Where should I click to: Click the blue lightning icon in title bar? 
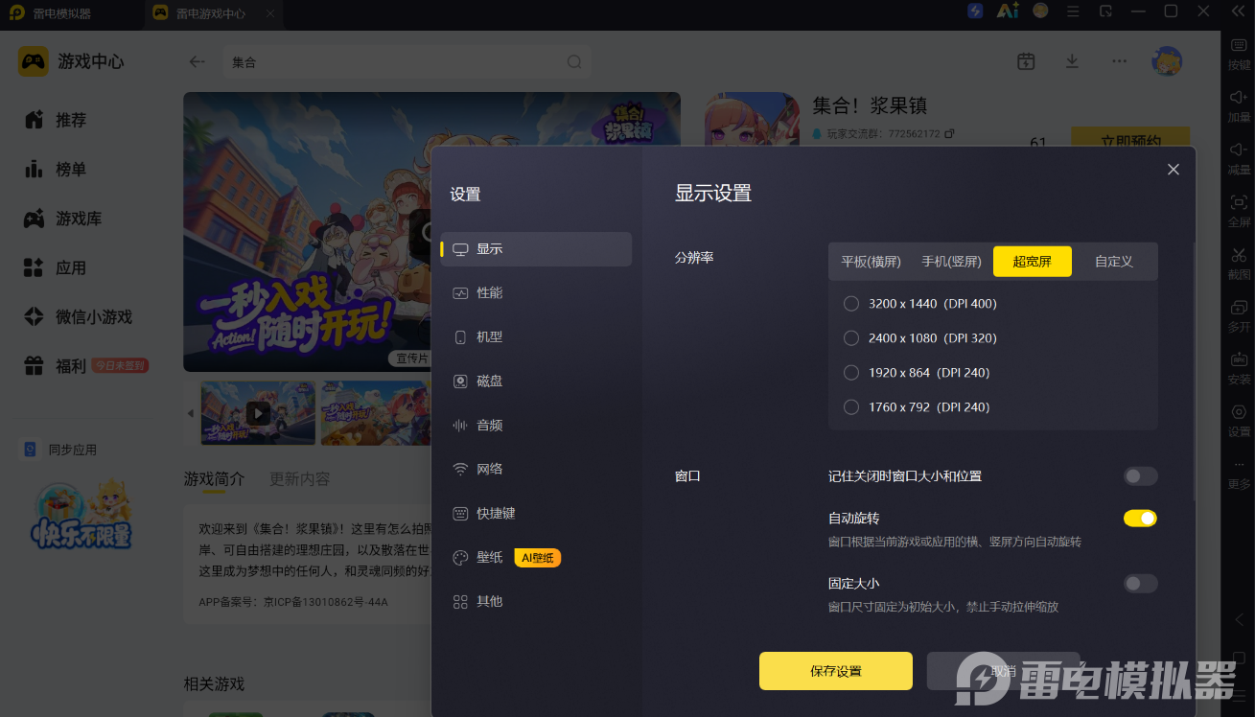point(975,11)
